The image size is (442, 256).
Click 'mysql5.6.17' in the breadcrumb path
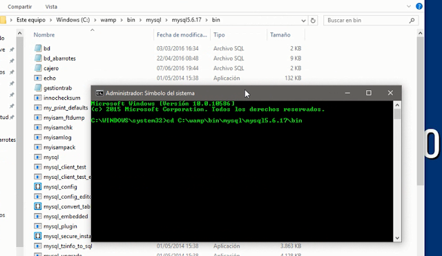pyautogui.click(x=186, y=20)
